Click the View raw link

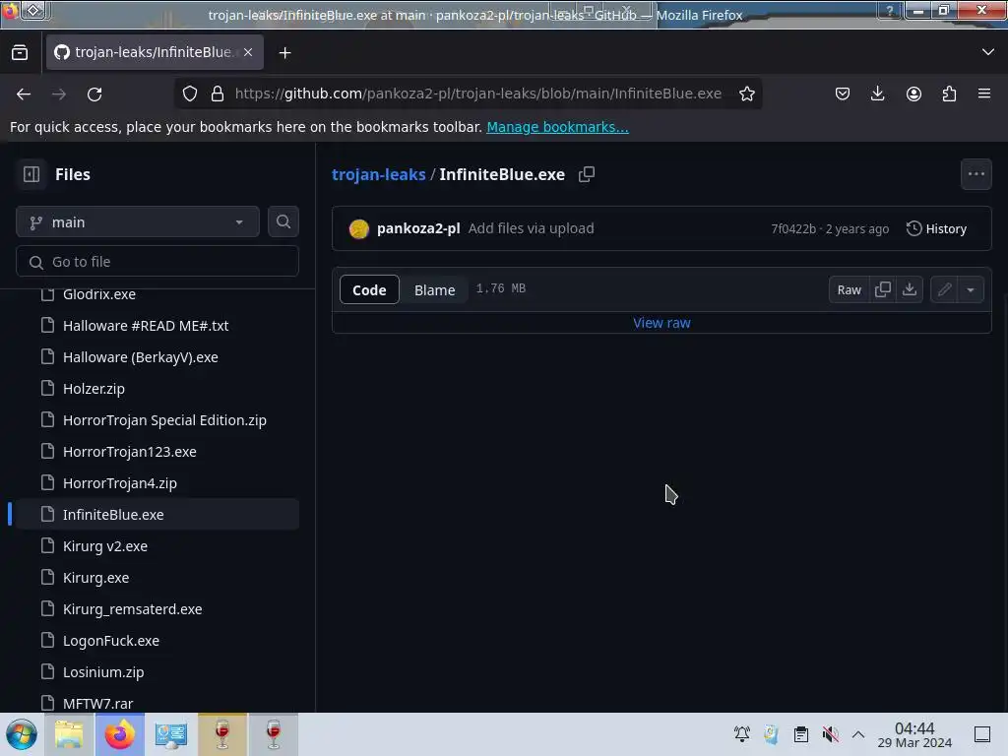pos(661,323)
